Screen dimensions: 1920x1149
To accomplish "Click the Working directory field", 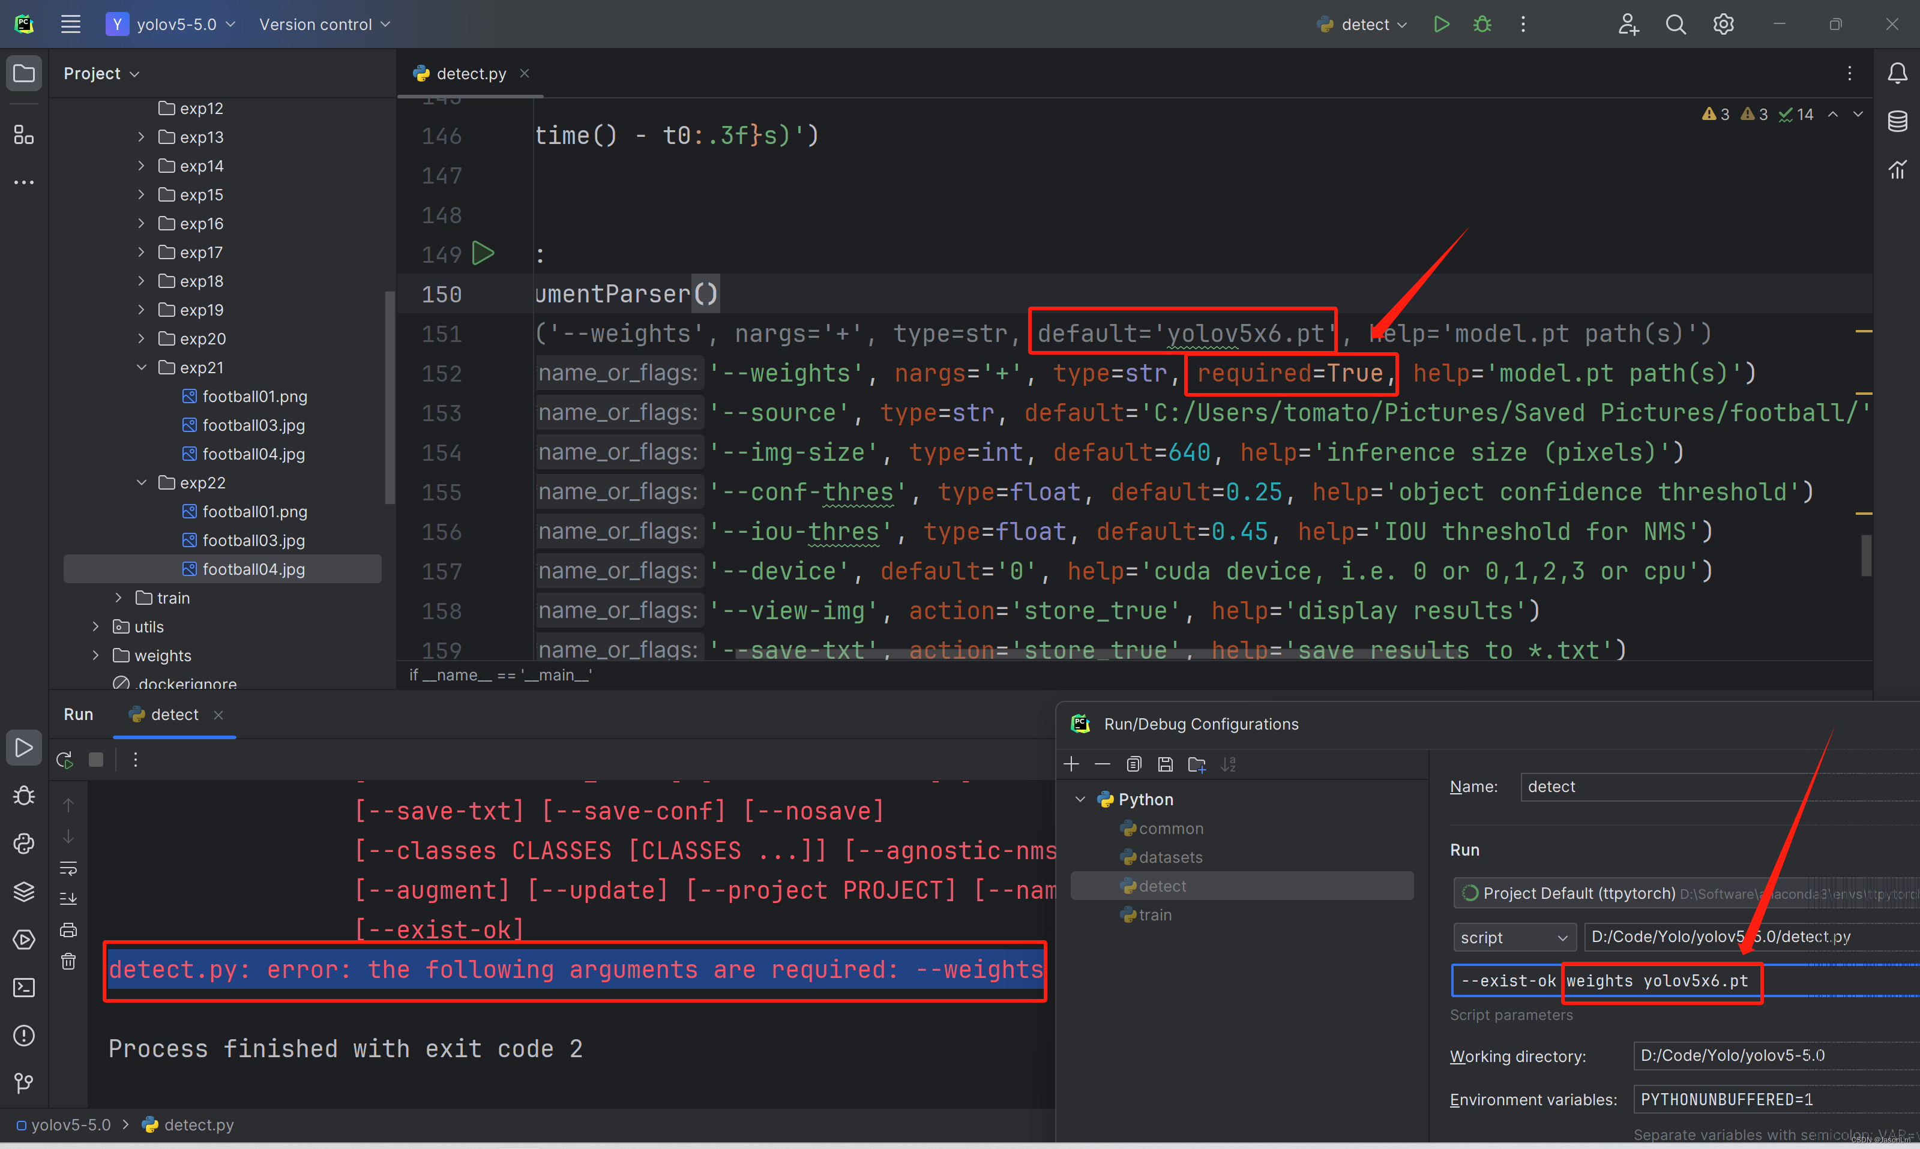I will pyautogui.click(x=1776, y=1056).
